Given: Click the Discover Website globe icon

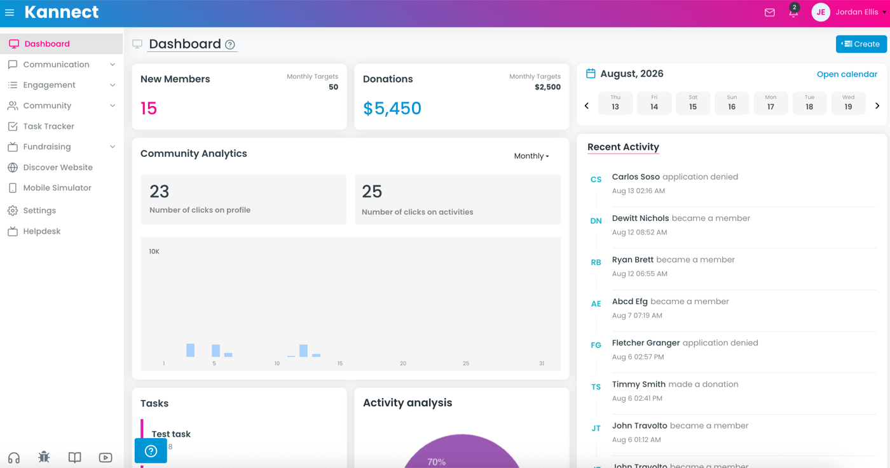Looking at the screenshot, I should pyautogui.click(x=13, y=168).
